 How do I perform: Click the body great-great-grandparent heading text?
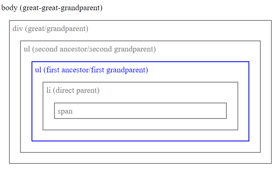point(52,8)
